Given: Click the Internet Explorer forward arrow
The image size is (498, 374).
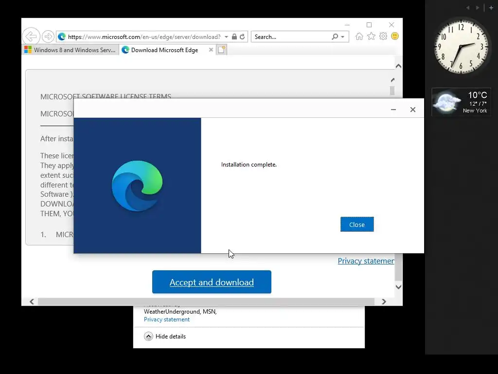Looking at the screenshot, I should (48, 37).
